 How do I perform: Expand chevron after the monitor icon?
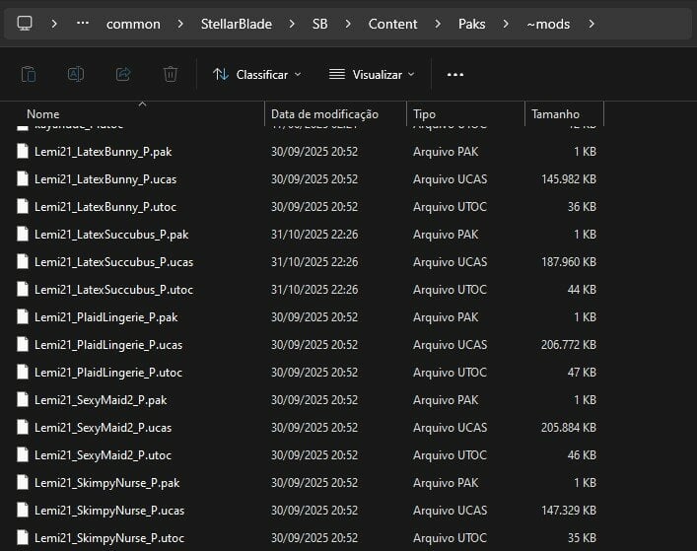54,24
